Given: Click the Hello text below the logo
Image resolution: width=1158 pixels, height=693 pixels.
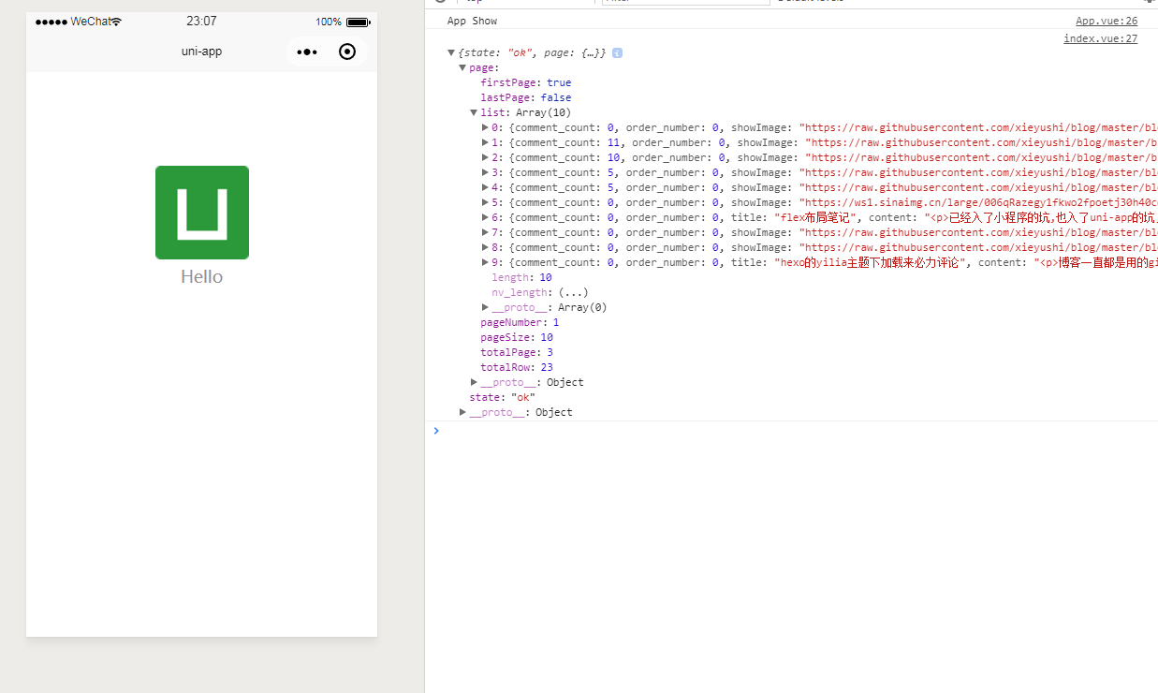Looking at the screenshot, I should point(202,276).
